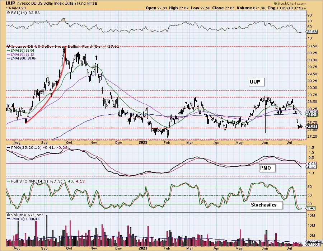Click the small icon before RSI(14) label
Image resolution: width=323 pixels, height=251 pixels.
click(8, 13)
